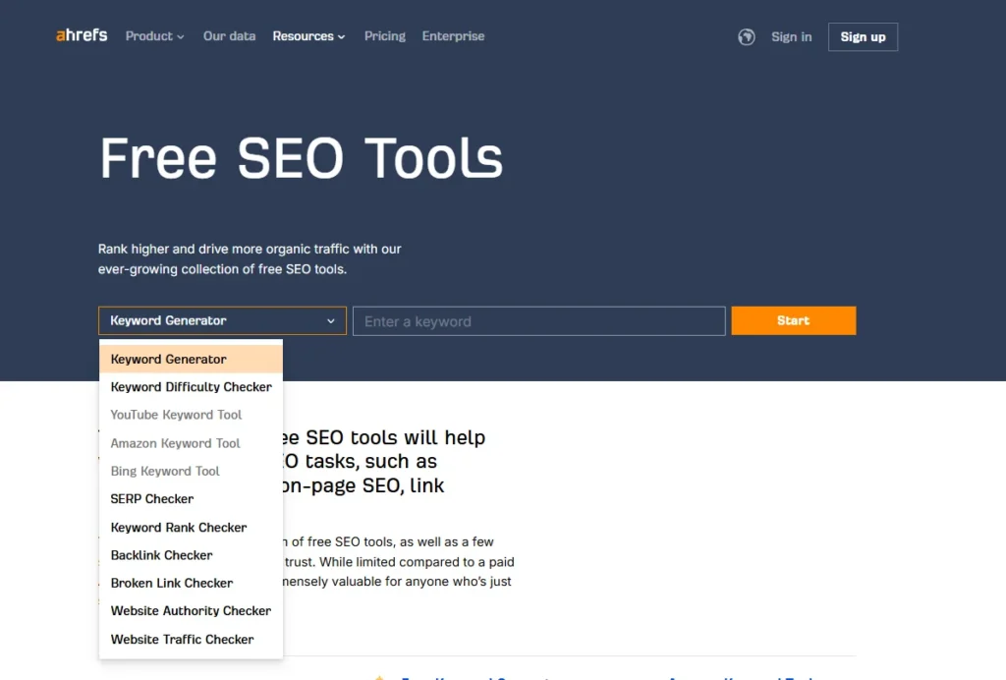
Task: Collapse the Keyword Generator tool dropdown
Action: tap(222, 320)
